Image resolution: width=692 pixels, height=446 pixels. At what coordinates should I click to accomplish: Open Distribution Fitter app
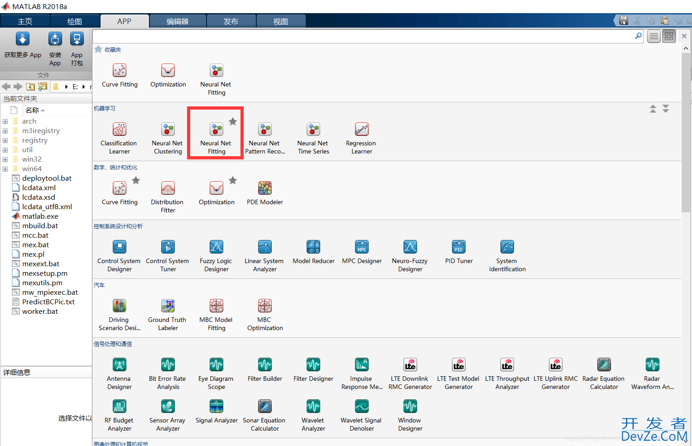point(168,197)
